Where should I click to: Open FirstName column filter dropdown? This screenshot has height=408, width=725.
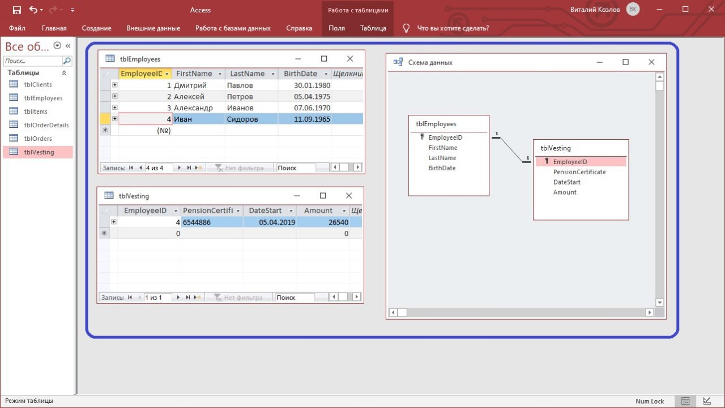coord(219,74)
